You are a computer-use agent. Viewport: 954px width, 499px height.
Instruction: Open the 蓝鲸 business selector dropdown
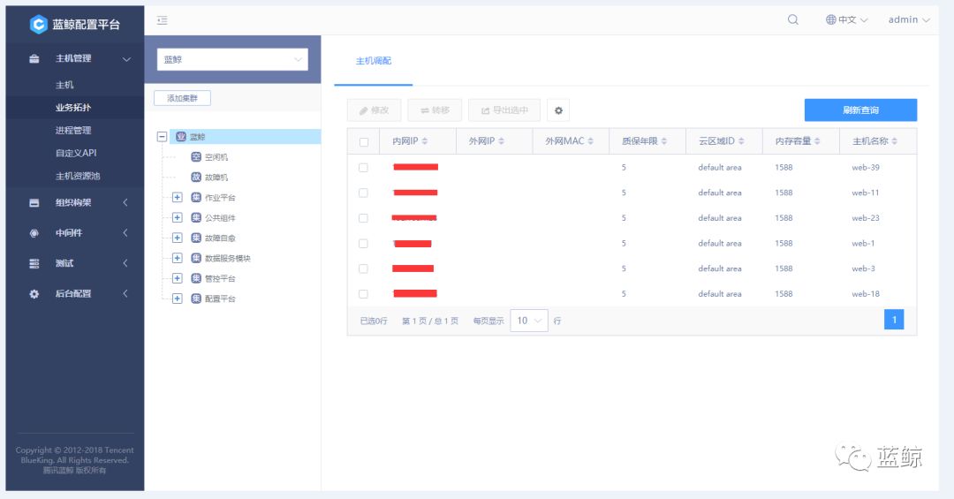(x=232, y=60)
